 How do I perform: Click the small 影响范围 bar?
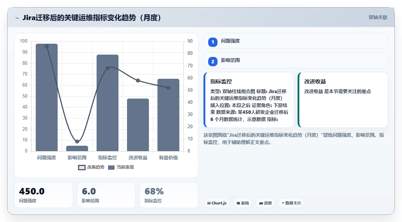tap(77, 148)
